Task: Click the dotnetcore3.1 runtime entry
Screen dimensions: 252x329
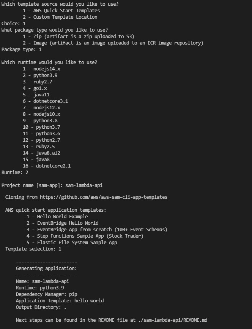Action: (46, 101)
